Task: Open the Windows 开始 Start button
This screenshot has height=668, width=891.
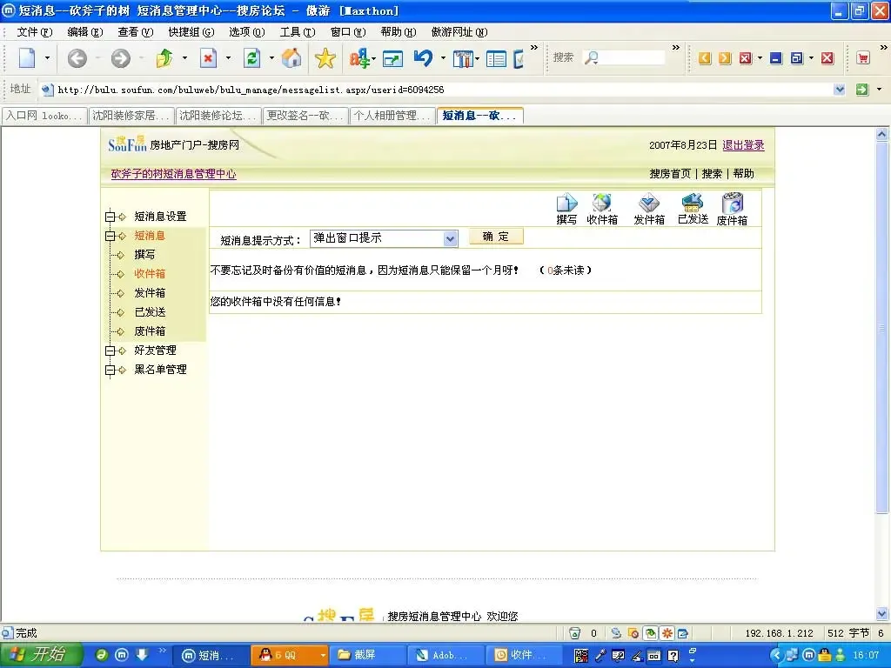Action: point(40,655)
